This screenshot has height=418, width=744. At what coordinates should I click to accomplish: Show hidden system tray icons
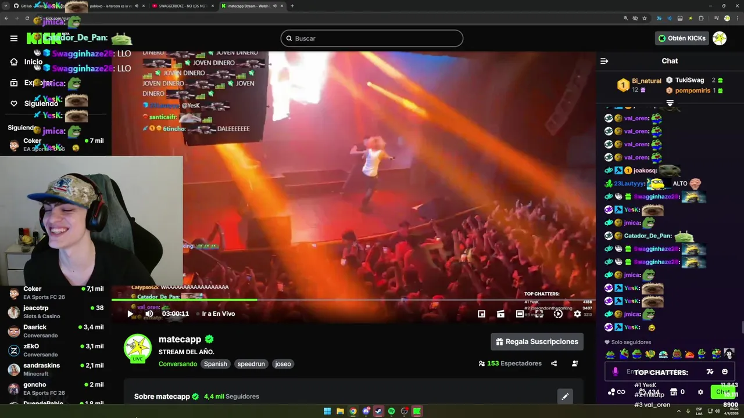(679, 412)
